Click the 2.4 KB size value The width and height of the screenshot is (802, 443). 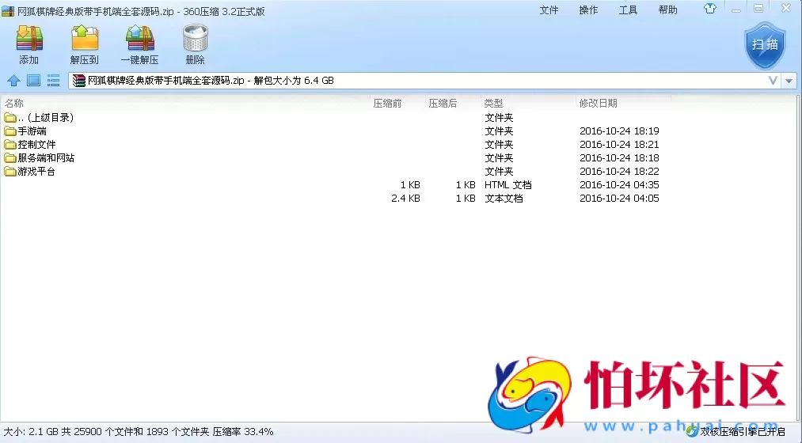pos(405,199)
